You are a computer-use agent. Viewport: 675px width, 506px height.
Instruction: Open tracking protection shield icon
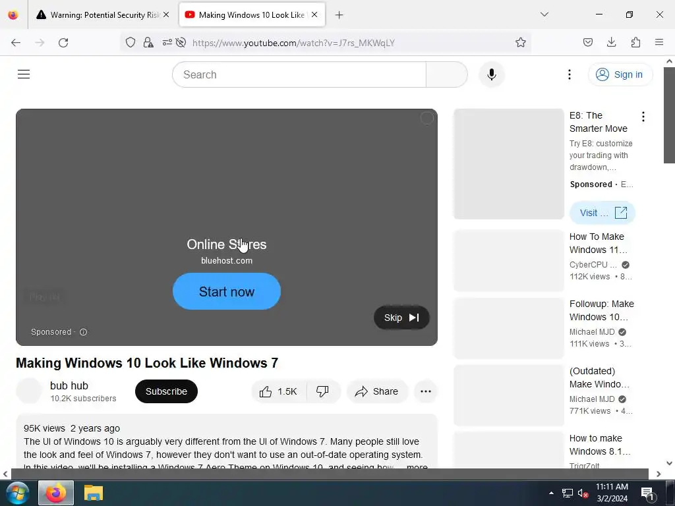(131, 42)
